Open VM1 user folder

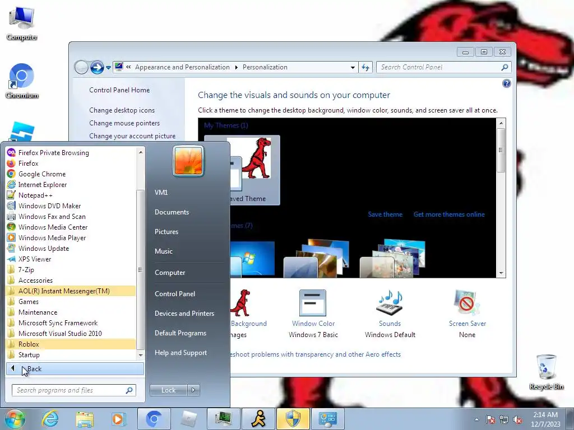tap(161, 193)
